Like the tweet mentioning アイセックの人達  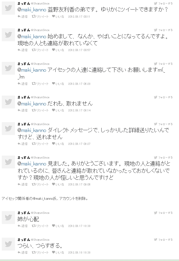58,84
